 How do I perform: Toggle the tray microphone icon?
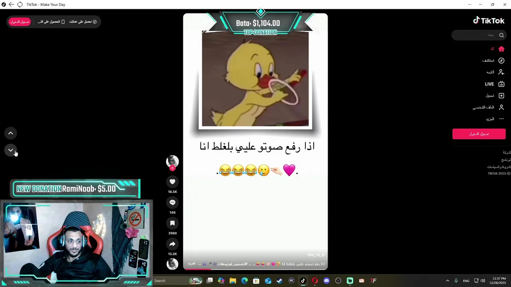(456, 281)
